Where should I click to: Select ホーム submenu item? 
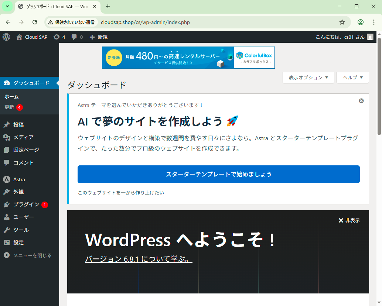[x=11, y=97]
